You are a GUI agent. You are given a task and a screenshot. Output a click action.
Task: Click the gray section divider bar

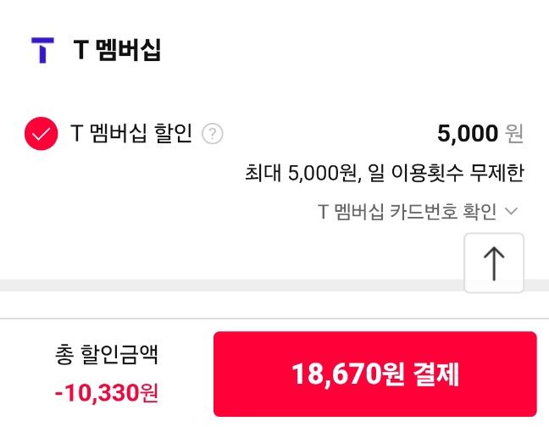pos(232,286)
